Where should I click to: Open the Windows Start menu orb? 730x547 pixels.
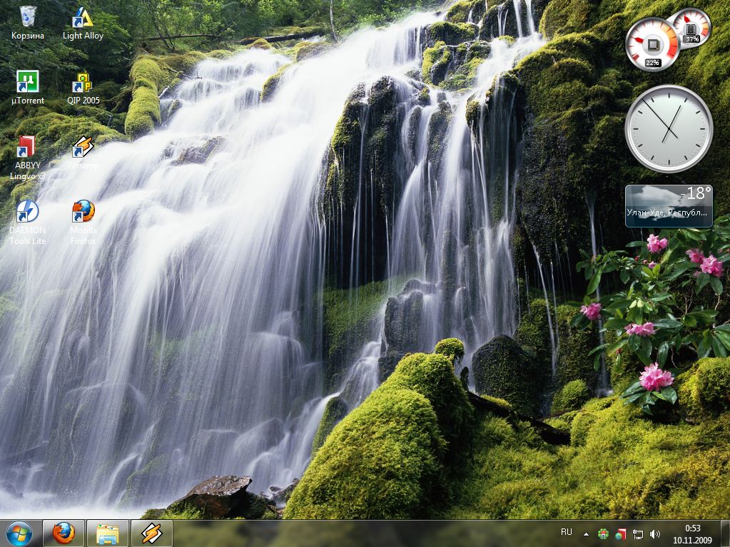coord(19,533)
